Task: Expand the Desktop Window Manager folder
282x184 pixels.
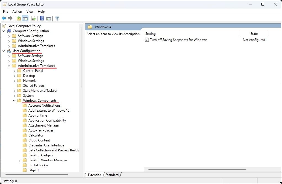Action: (19, 160)
